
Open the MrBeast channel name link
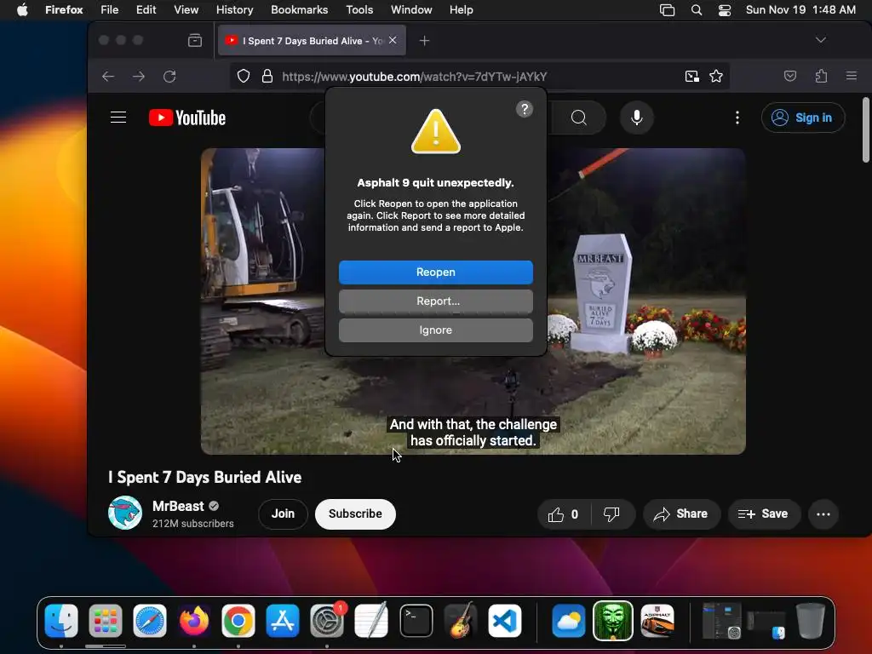tap(178, 506)
